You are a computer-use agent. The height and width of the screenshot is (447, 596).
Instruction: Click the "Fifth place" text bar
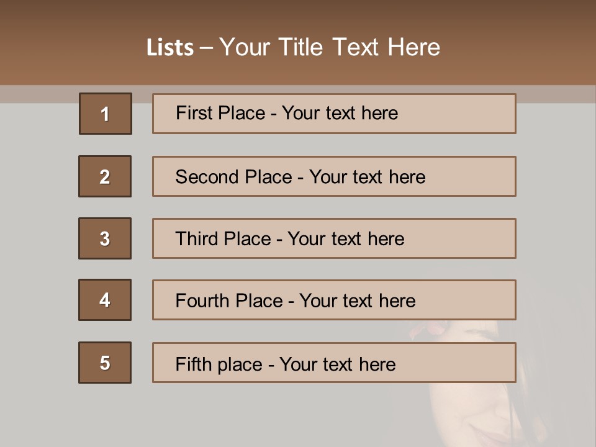pyautogui.click(x=334, y=363)
